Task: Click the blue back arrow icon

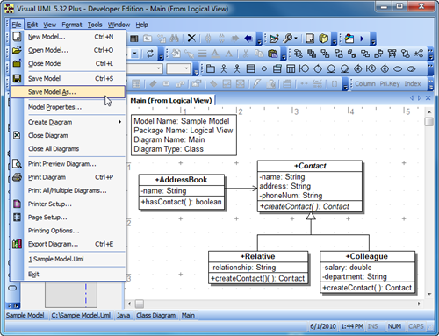Action: pyautogui.click(x=248, y=39)
